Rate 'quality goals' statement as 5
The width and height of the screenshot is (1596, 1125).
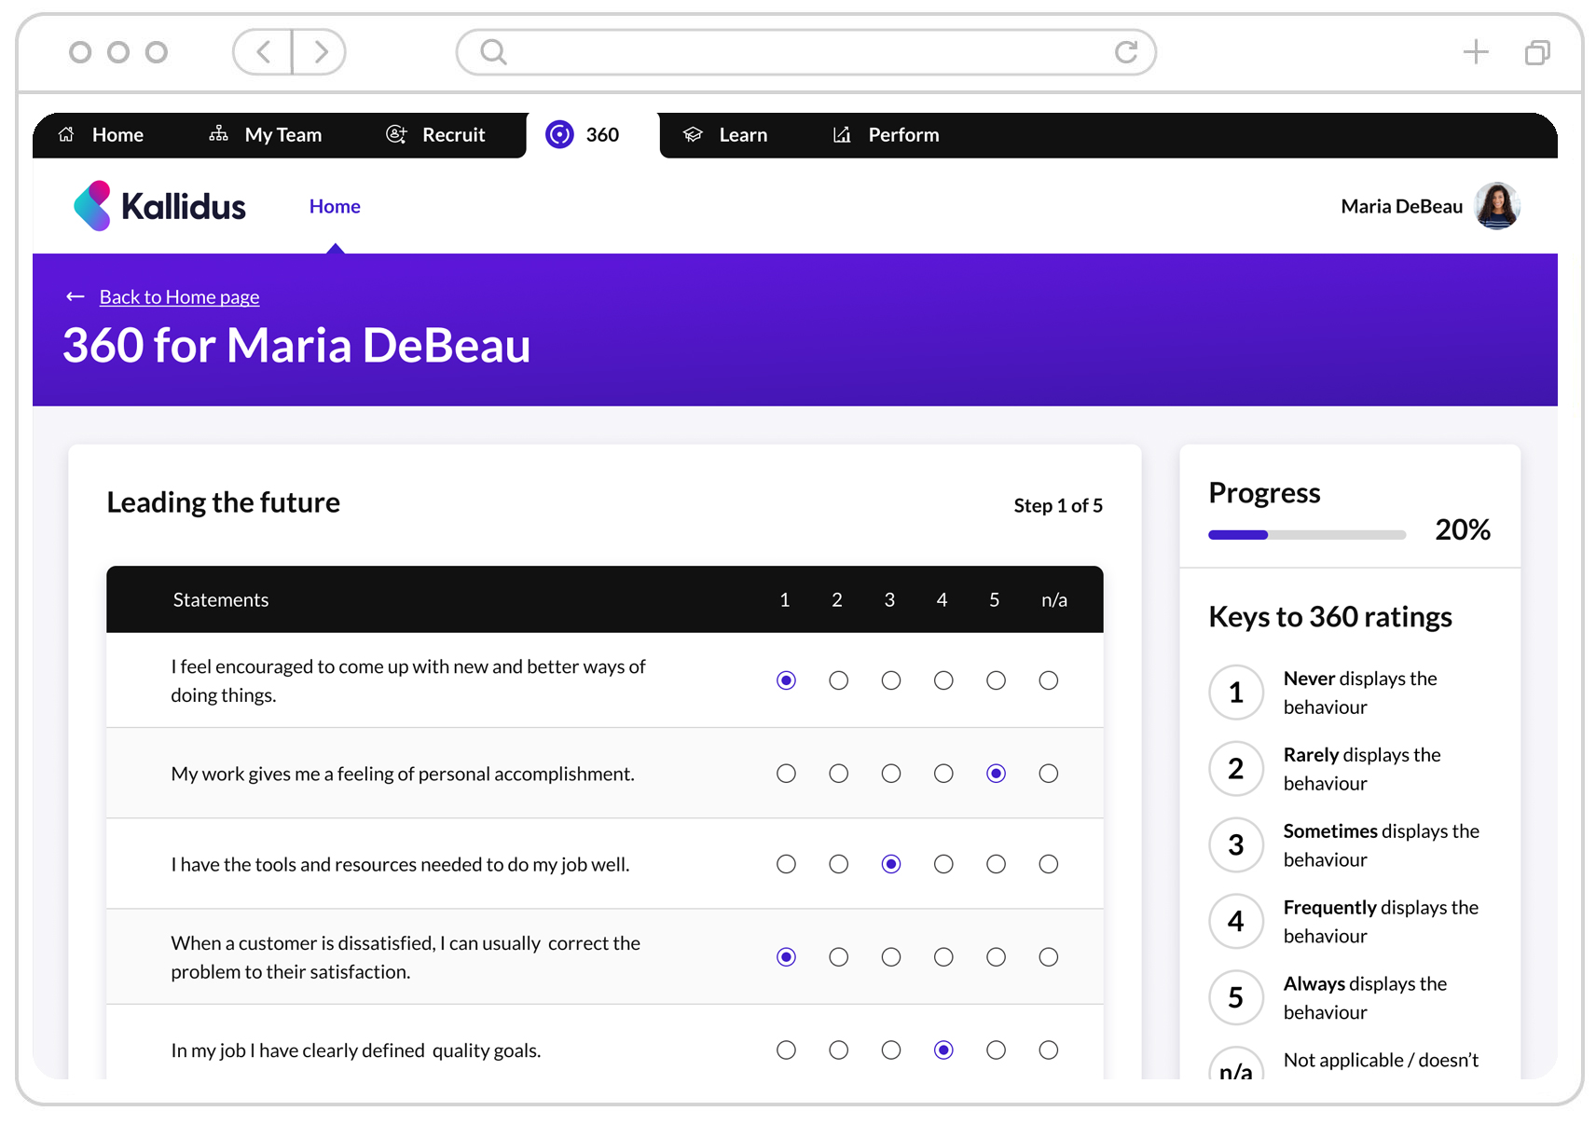coord(996,1050)
